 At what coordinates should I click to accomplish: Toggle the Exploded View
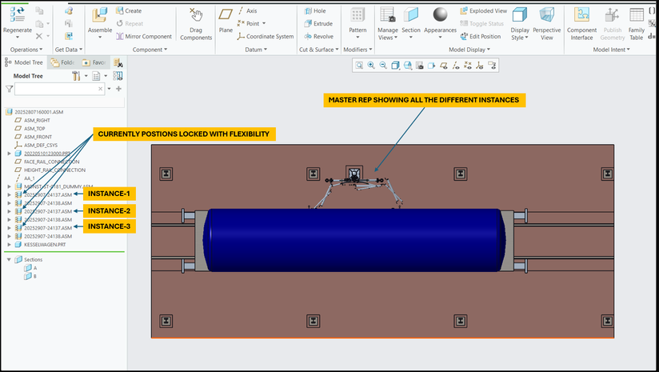tap(483, 11)
